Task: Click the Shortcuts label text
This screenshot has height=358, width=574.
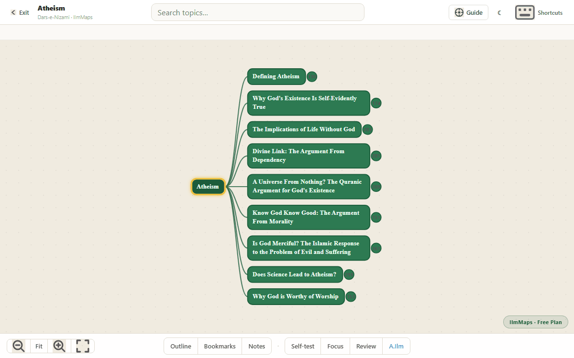Action: [x=550, y=13]
